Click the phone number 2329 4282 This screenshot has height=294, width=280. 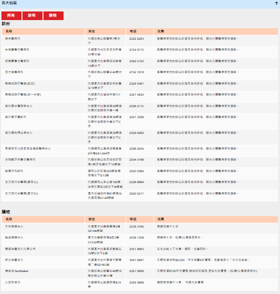click(x=137, y=133)
